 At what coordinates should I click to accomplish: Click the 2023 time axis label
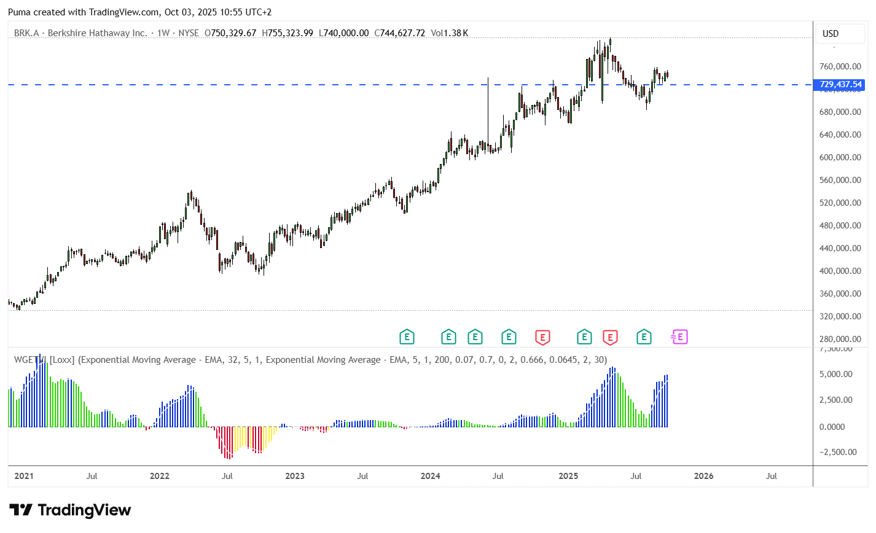(x=295, y=476)
